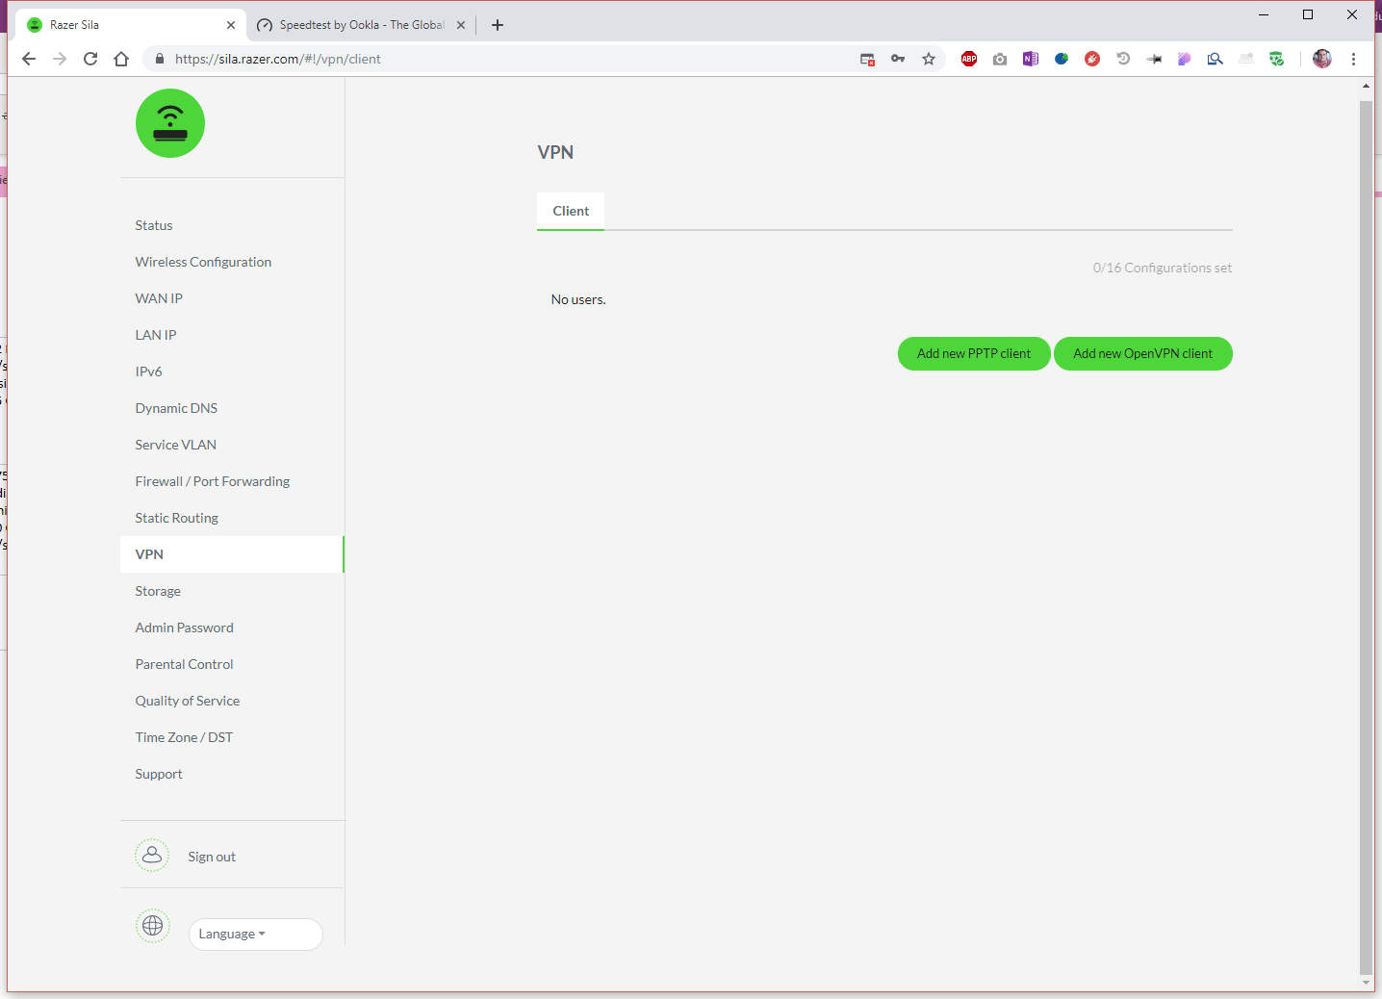The width and height of the screenshot is (1382, 999).
Task: Open the OneNote clipper extension
Action: [x=1031, y=59]
